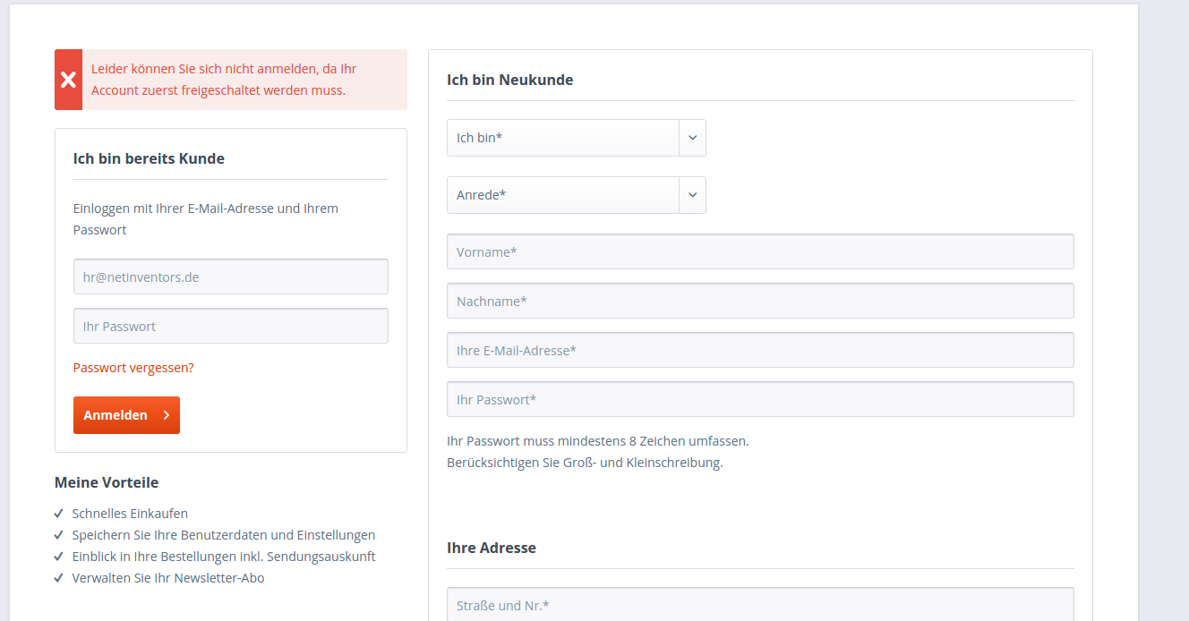Follow the Passwort vergessen? link
Screen dimensions: 1189x621
point(133,368)
